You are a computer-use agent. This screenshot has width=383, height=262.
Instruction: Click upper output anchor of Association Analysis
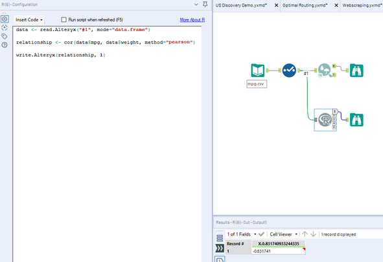click(334, 66)
